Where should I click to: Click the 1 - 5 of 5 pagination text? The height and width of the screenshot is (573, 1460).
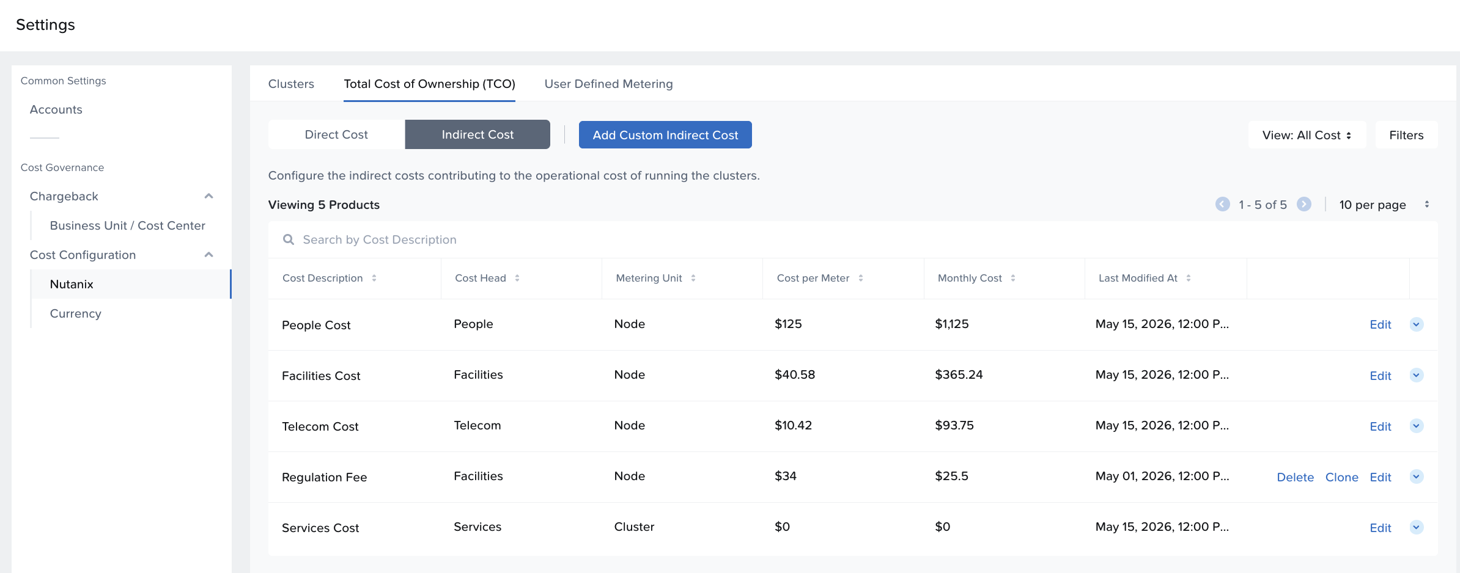coord(1263,205)
